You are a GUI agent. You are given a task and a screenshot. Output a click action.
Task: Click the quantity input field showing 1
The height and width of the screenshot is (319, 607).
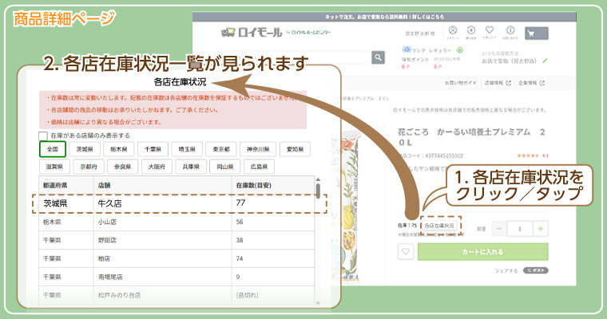(x=520, y=229)
